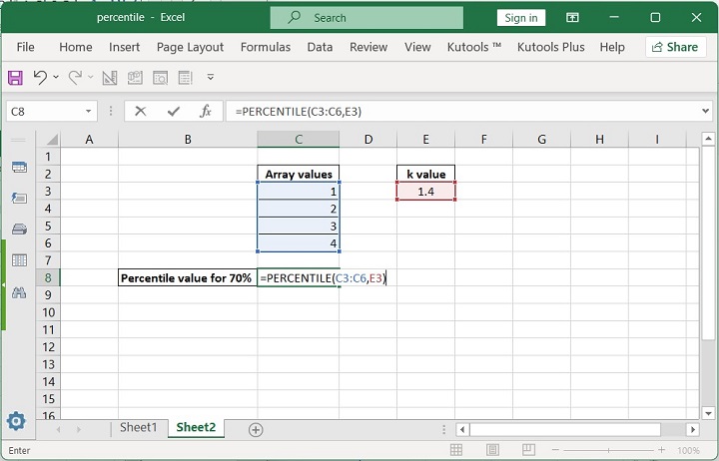Open the Help tab
The width and height of the screenshot is (719, 461).
tap(612, 47)
